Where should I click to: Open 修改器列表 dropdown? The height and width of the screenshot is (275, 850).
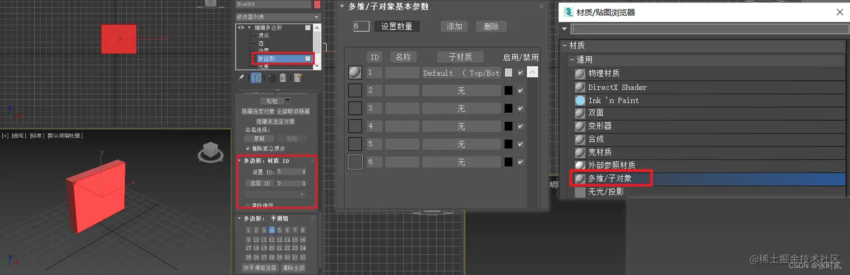(278, 17)
